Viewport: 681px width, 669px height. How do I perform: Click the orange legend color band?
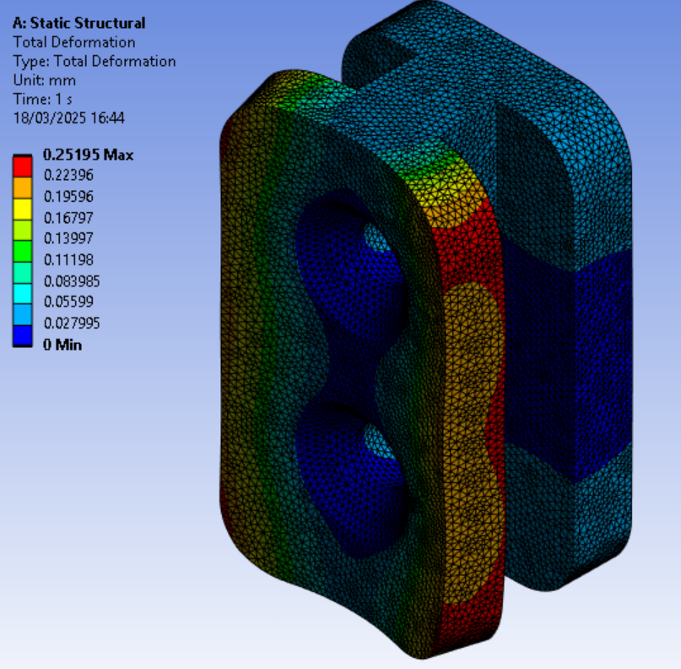[24, 186]
